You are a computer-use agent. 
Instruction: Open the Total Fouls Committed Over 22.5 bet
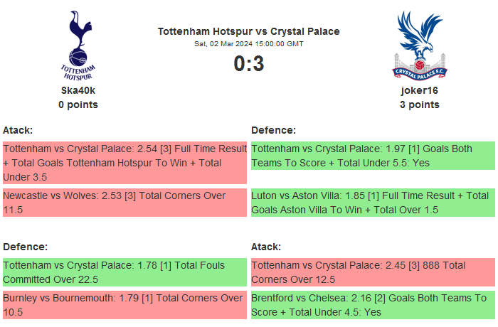click(124, 272)
